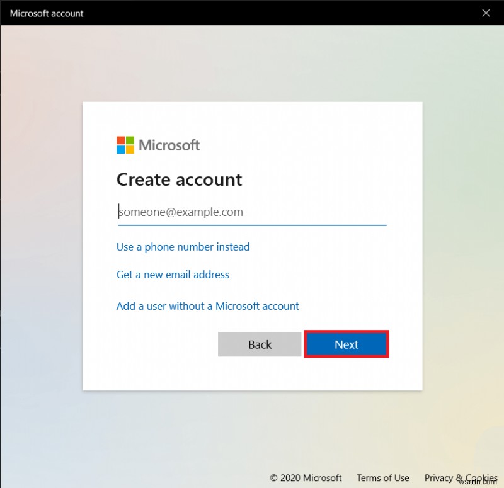
Task: Select the email address input field
Action: tap(251, 212)
